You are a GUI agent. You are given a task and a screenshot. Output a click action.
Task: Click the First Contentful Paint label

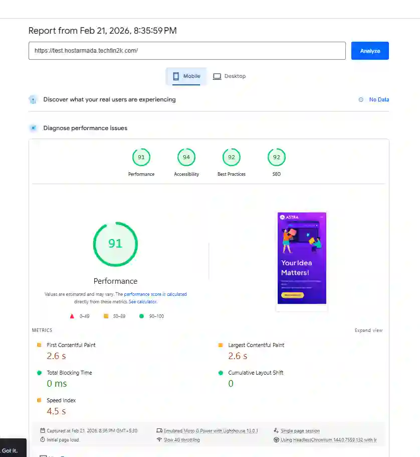pos(71,345)
